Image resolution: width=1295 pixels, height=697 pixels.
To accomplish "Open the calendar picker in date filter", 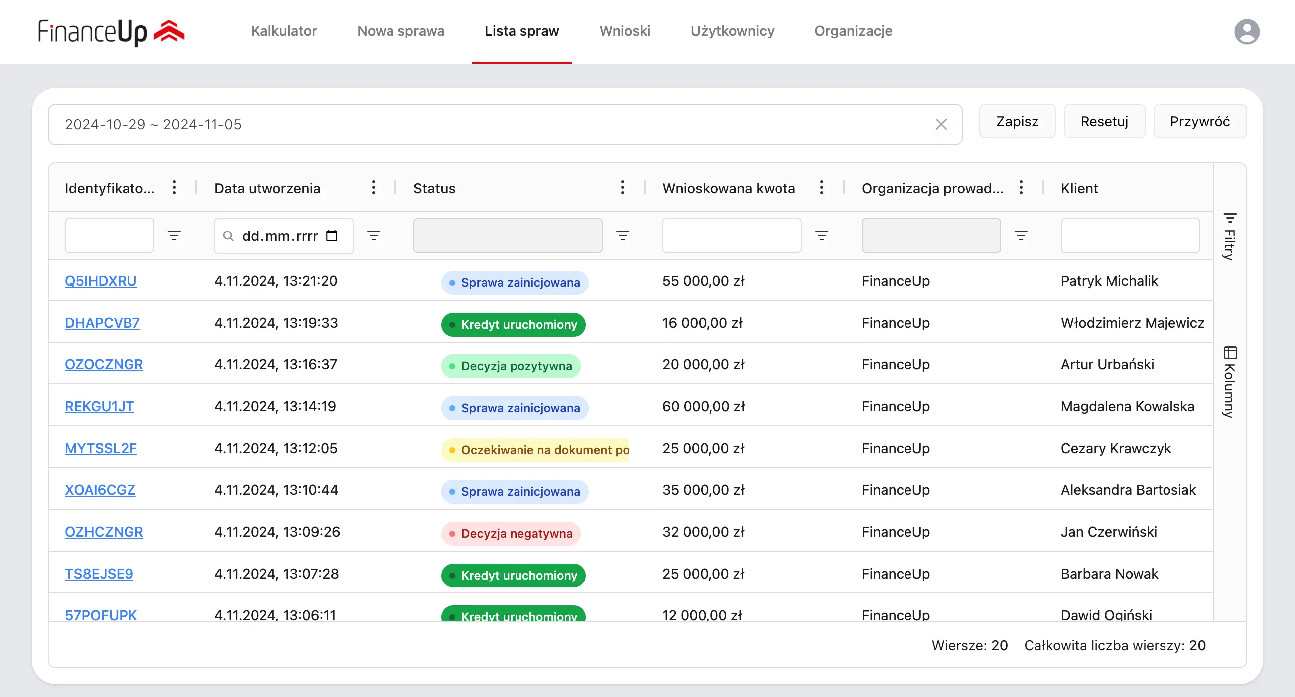I will [x=332, y=235].
